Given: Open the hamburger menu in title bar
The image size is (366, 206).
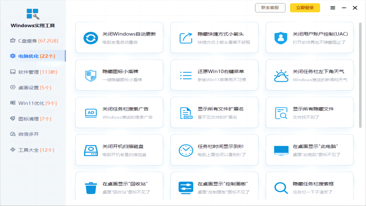Looking at the screenshot, I should [333, 8].
